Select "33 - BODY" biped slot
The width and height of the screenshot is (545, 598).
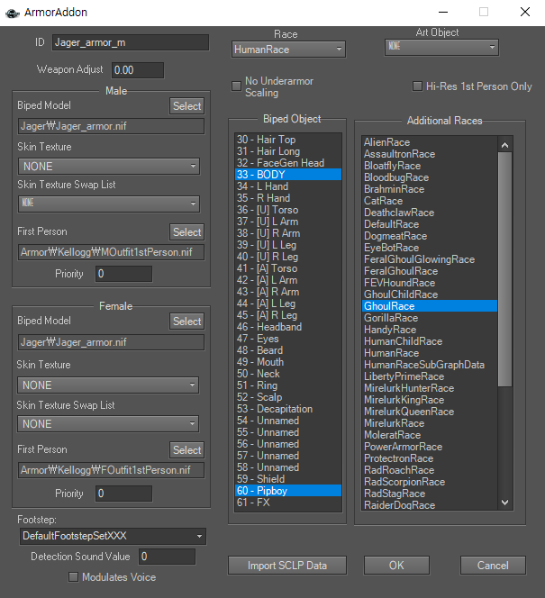(x=288, y=175)
